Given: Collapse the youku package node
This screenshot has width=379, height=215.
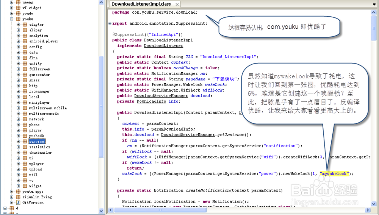Looking at the screenshot, I should tap(12, 19).
